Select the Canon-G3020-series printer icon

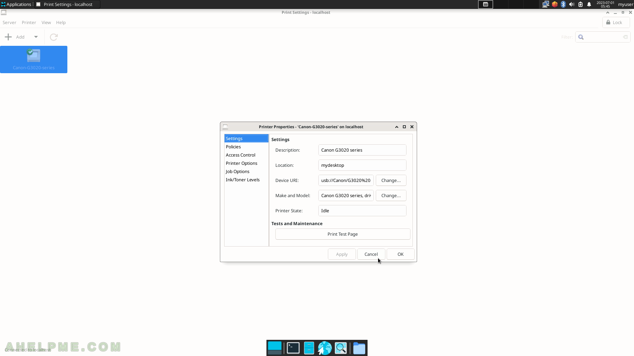(33, 59)
